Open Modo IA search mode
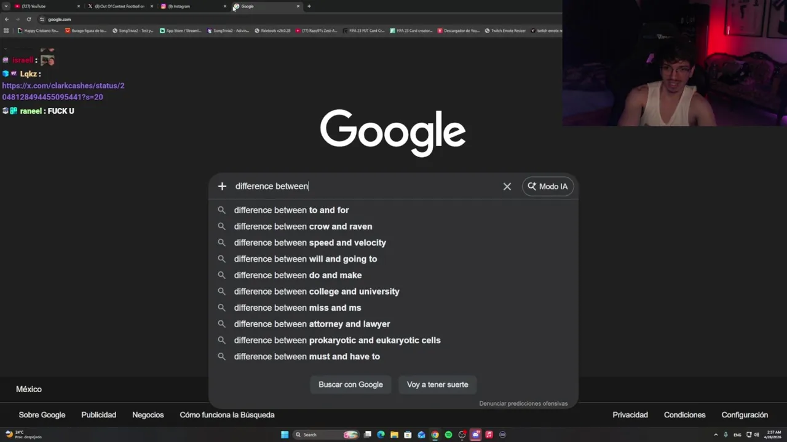Image resolution: width=787 pixels, height=442 pixels. [548, 187]
